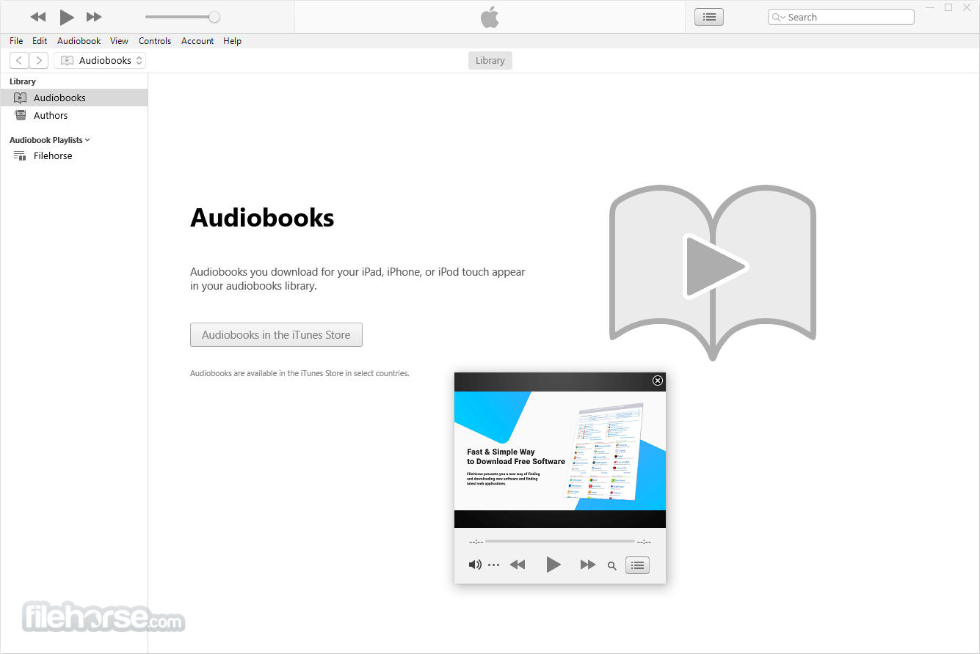
Task: Click the "Audiobooks" heading text
Action: (262, 218)
